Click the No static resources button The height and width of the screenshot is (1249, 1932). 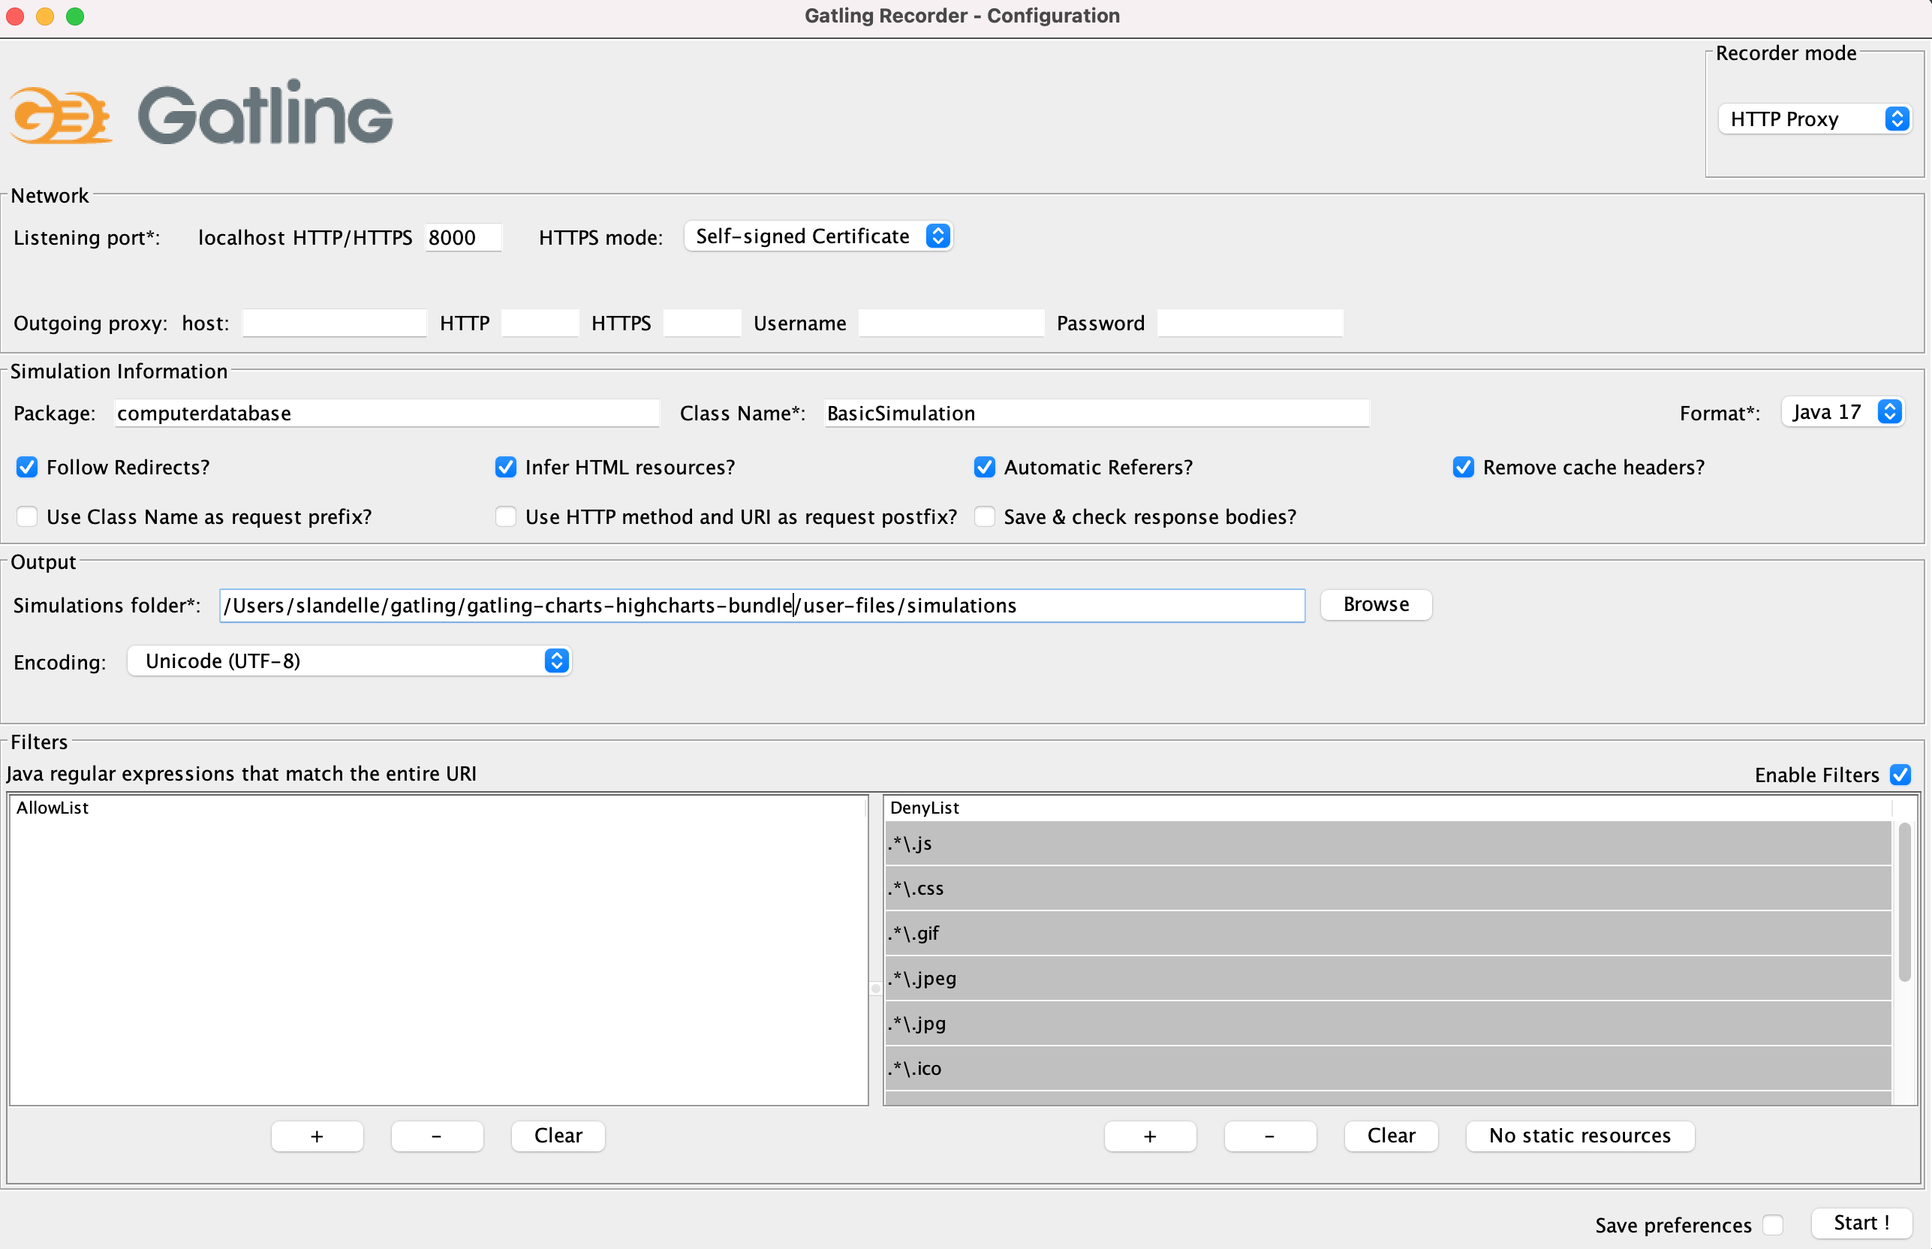pyautogui.click(x=1579, y=1136)
